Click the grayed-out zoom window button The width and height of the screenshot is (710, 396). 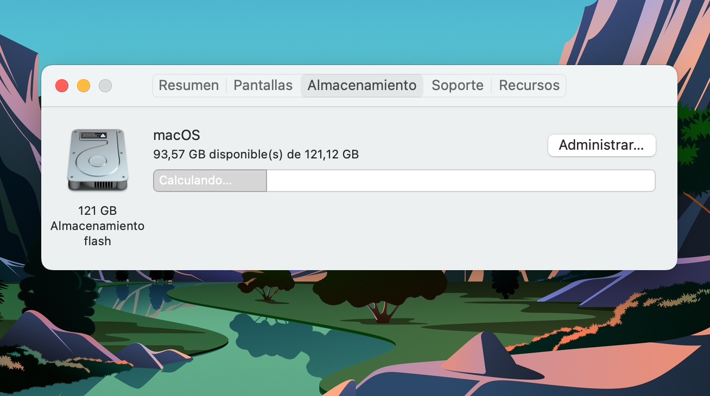[105, 86]
